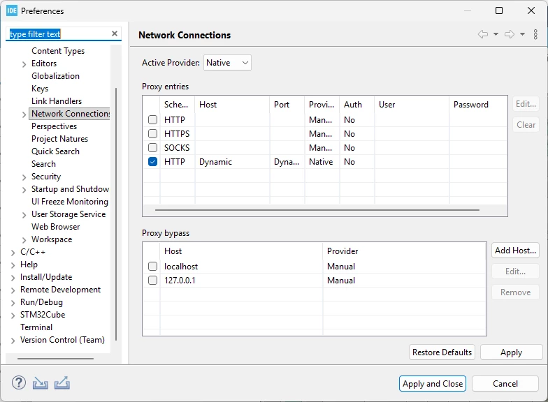Image resolution: width=548 pixels, height=402 pixels.
Task: Toggle the first HTTP Manual proxy checkbox
Action: (152, 120)
